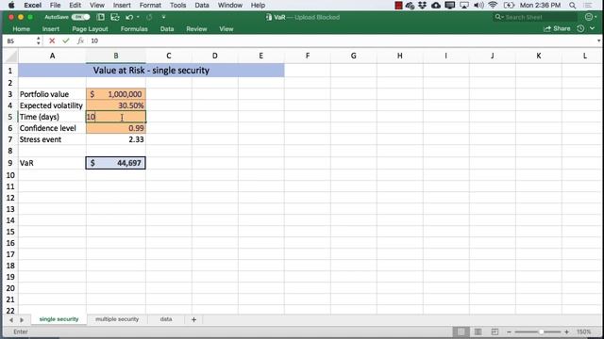Open the Review ribbon tab
This screenshot has height=339, width=604.
coord(196,29)
